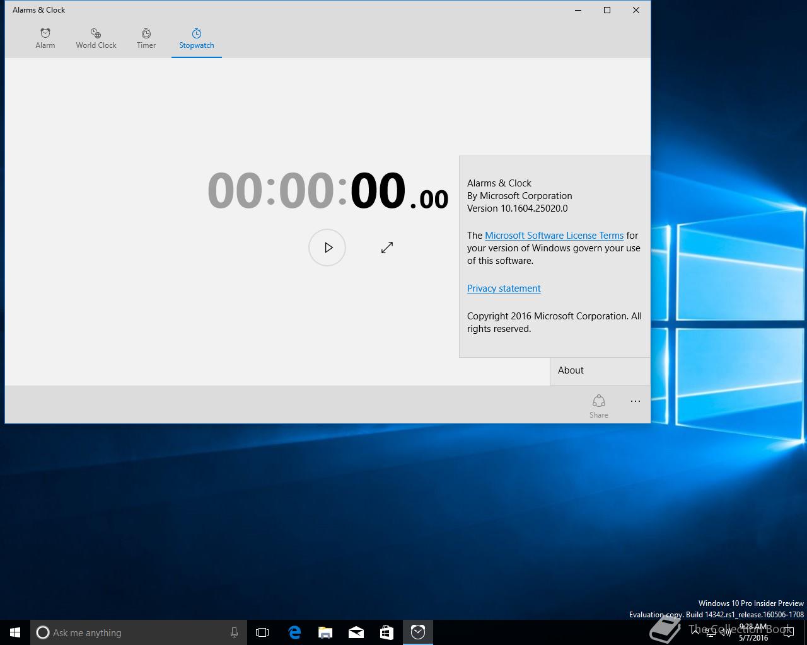Open the Mail app from the taskbar

[x=356, y=632]
